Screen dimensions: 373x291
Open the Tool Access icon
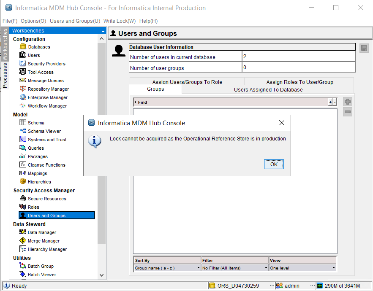coord(22,72)
